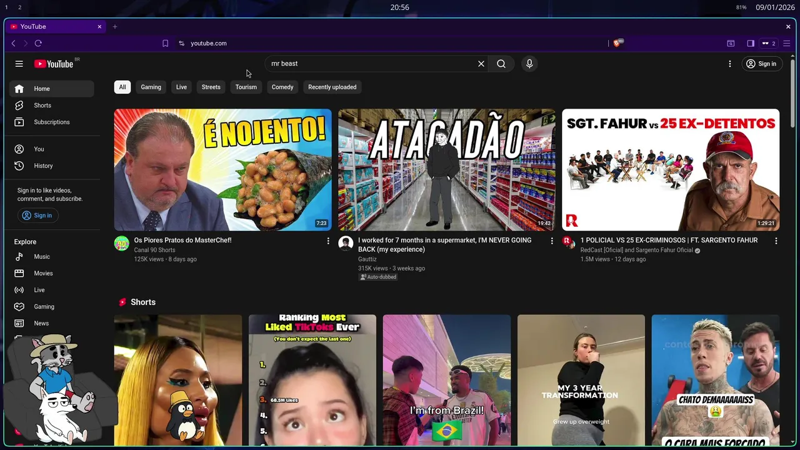
Task: Open options for 1 POLICIAL VS 25 video
Action: [x=776, y=241]
